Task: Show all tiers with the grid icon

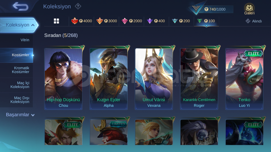Action: click(56, 21)
